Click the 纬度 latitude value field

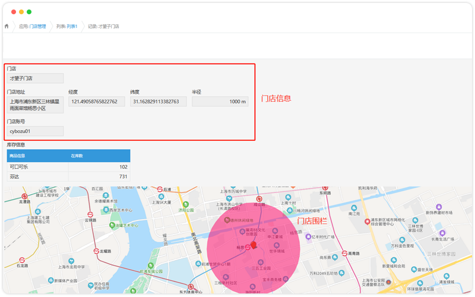(159, 102)
